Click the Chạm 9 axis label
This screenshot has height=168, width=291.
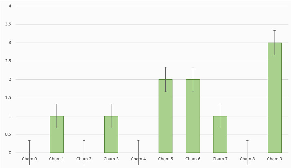pyautogui.click(x=275, y=159)
